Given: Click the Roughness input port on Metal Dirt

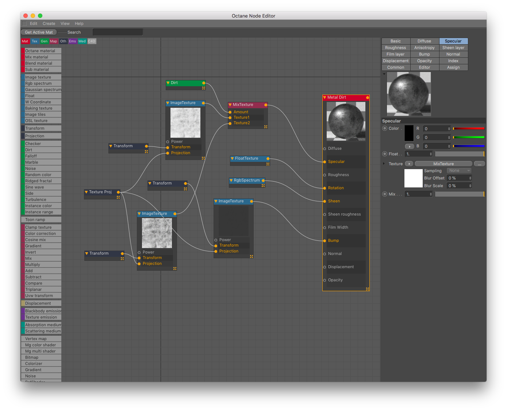Looking at the screenshot, I should click(x=324, y=175).
